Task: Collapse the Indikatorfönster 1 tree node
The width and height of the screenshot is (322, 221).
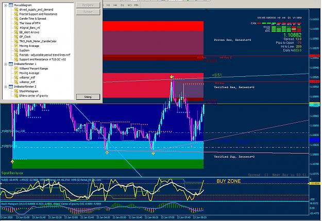Action: 6,64
